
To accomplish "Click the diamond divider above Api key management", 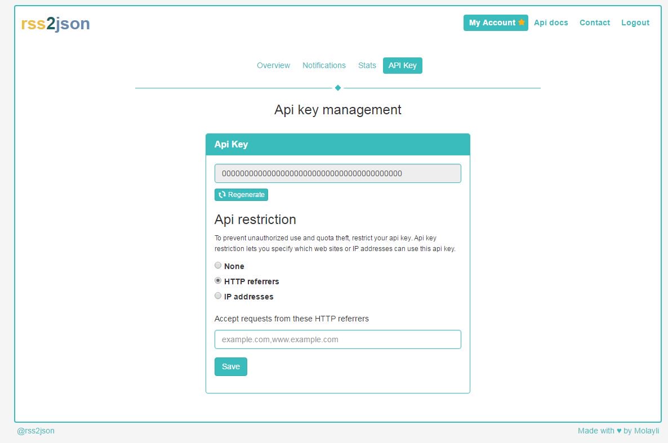I will 337,87.
